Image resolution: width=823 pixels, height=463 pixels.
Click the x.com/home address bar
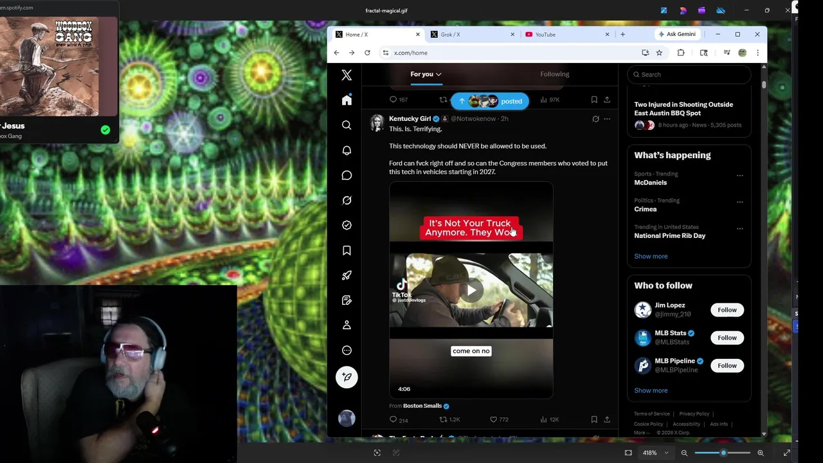point(508,53)
